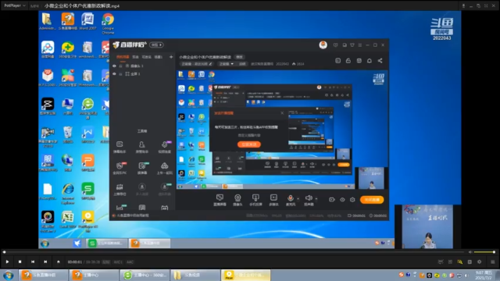Toggle the 3D video mode icon

[450, 262]
